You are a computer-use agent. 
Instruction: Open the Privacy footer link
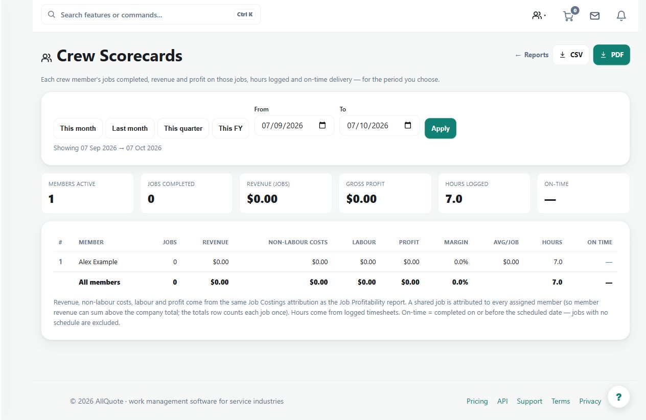(590, 401)
